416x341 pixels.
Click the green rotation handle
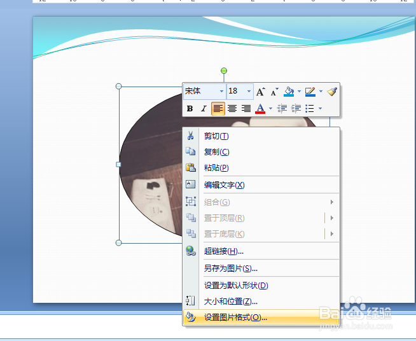pos(224,71)
